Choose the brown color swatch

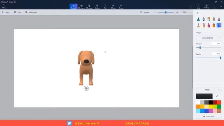tap(219, 111)
